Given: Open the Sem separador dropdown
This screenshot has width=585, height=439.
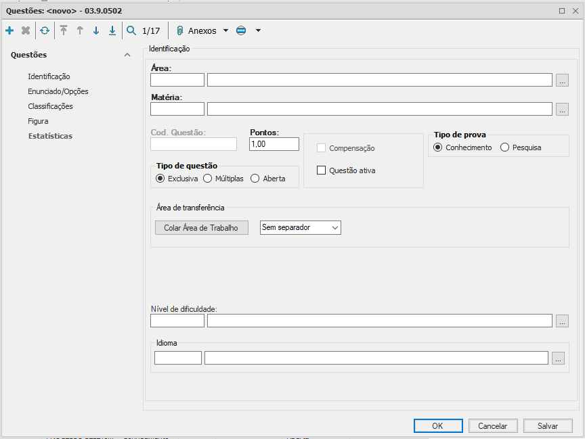Looking at the screenshot, I should (300, 228).
